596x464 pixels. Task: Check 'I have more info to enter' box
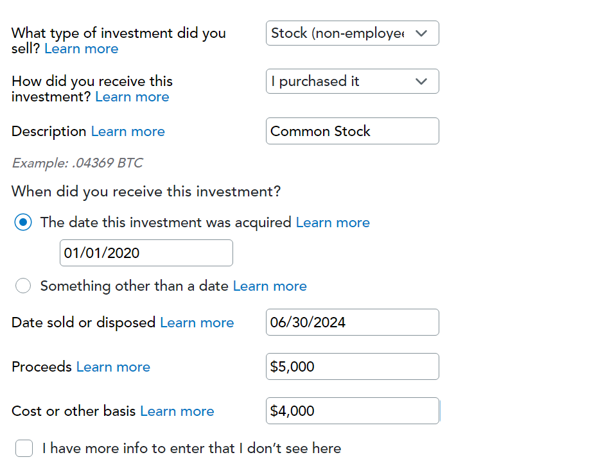tap(24, 448)
